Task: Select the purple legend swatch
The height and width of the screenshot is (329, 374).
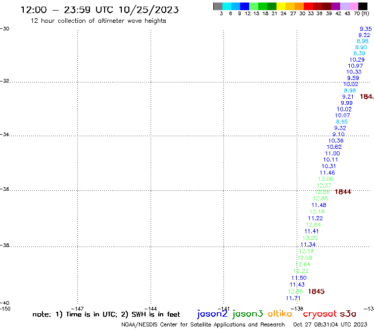Action: (336, 6)
